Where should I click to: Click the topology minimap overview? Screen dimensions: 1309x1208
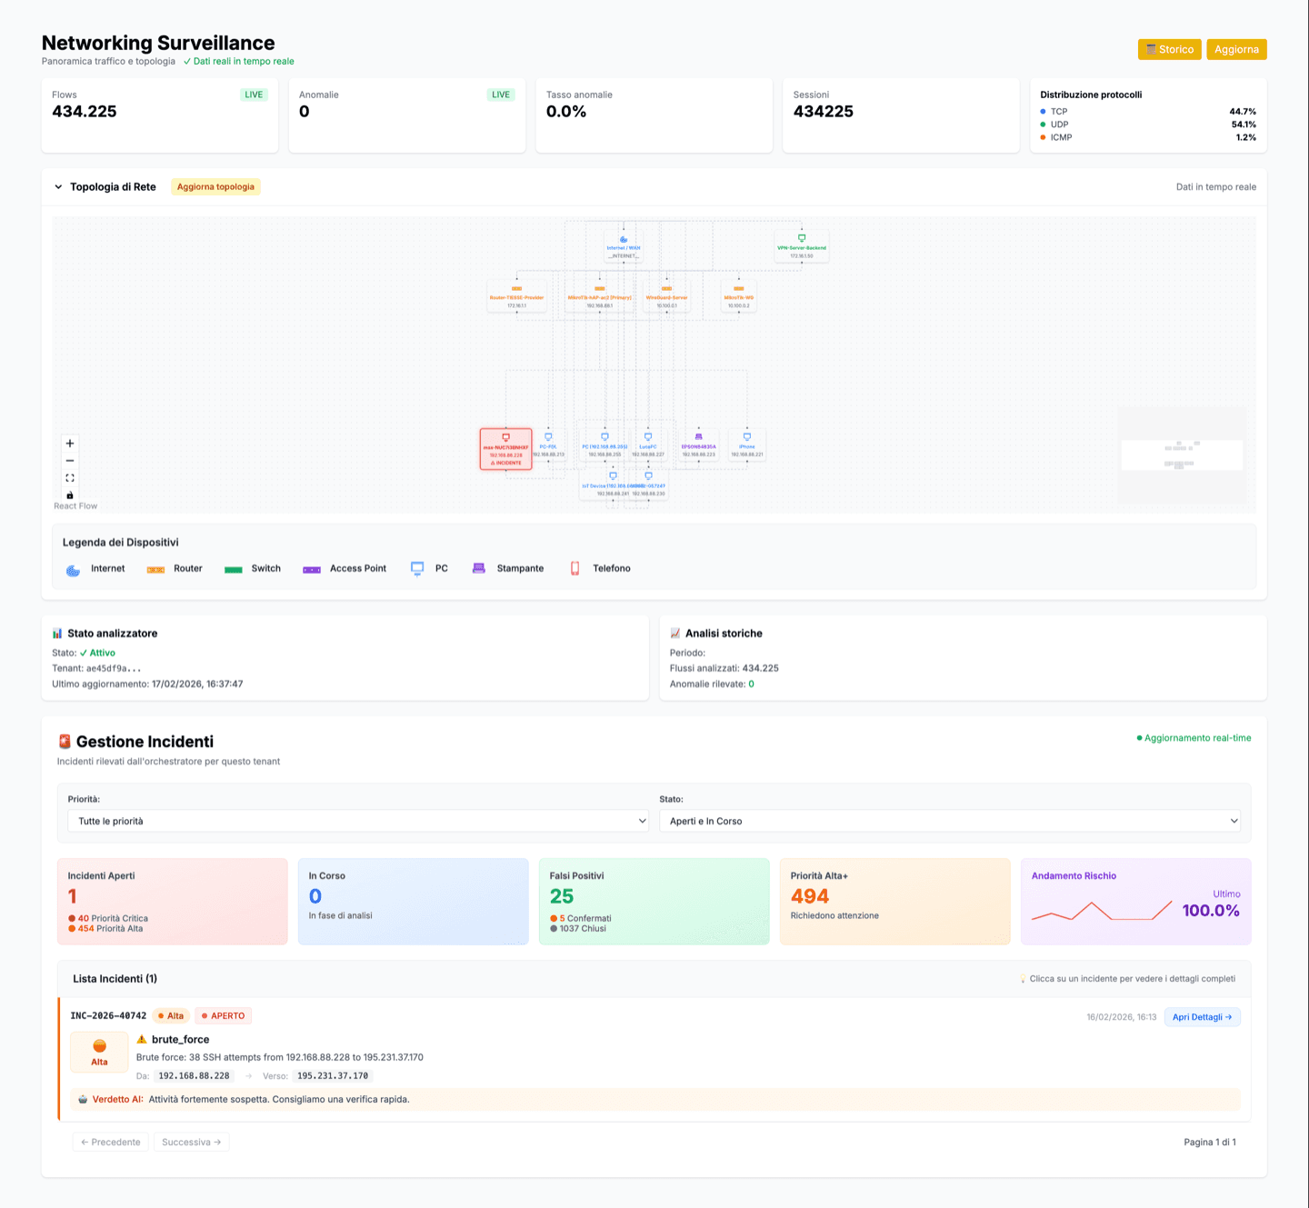click(1182, 454)
